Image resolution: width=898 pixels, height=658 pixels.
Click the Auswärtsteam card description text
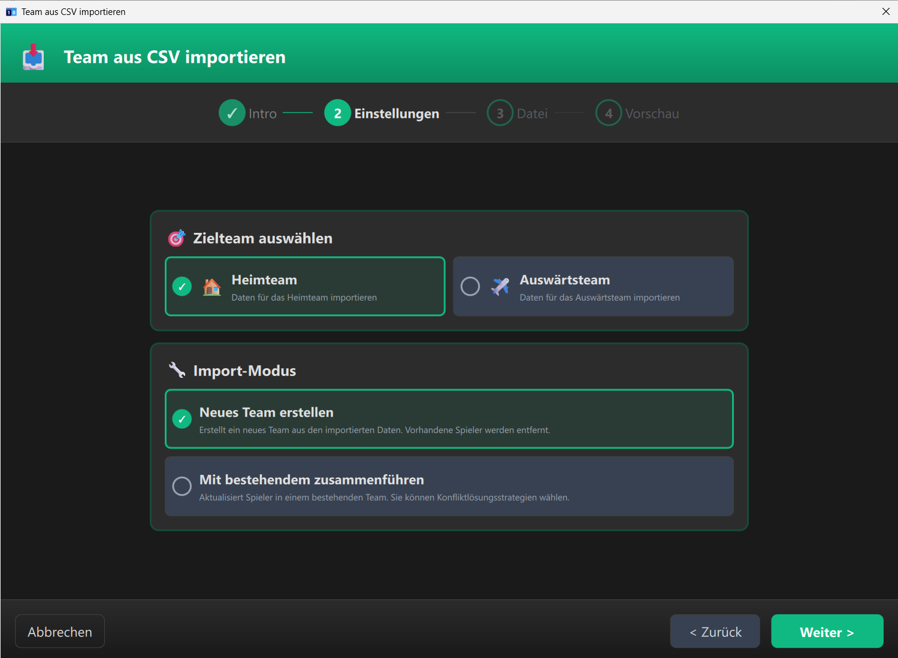click(600, 298)
